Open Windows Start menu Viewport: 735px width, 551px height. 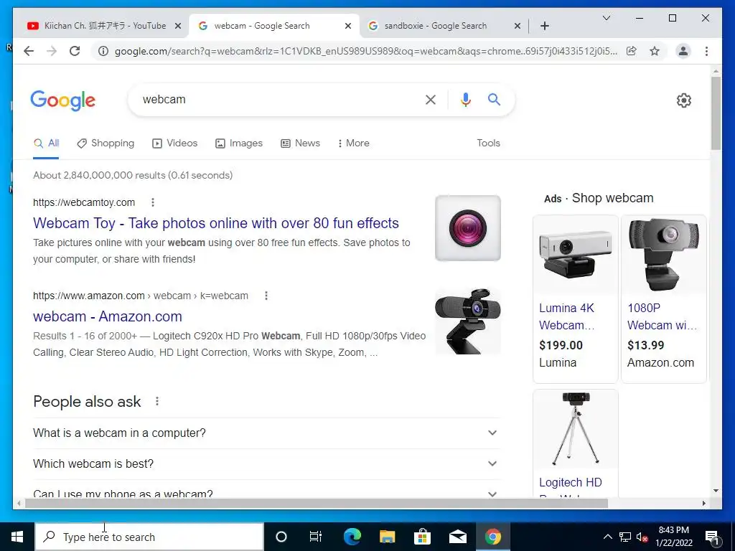[17, 537]
